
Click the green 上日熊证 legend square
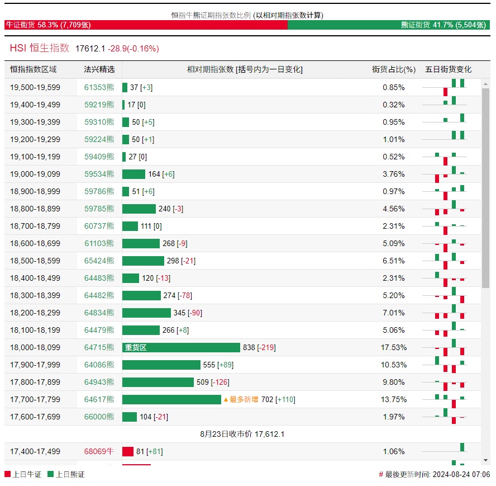click(51, 474)
